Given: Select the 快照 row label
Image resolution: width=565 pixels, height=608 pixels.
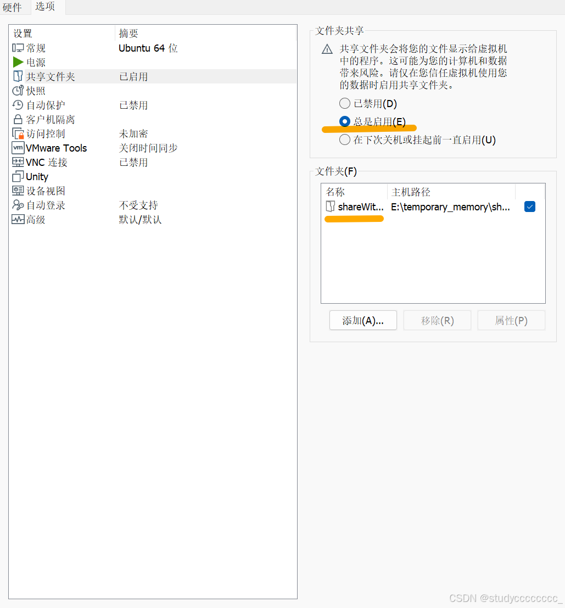Looking at the screenshot, I should [x=36, y=91].
